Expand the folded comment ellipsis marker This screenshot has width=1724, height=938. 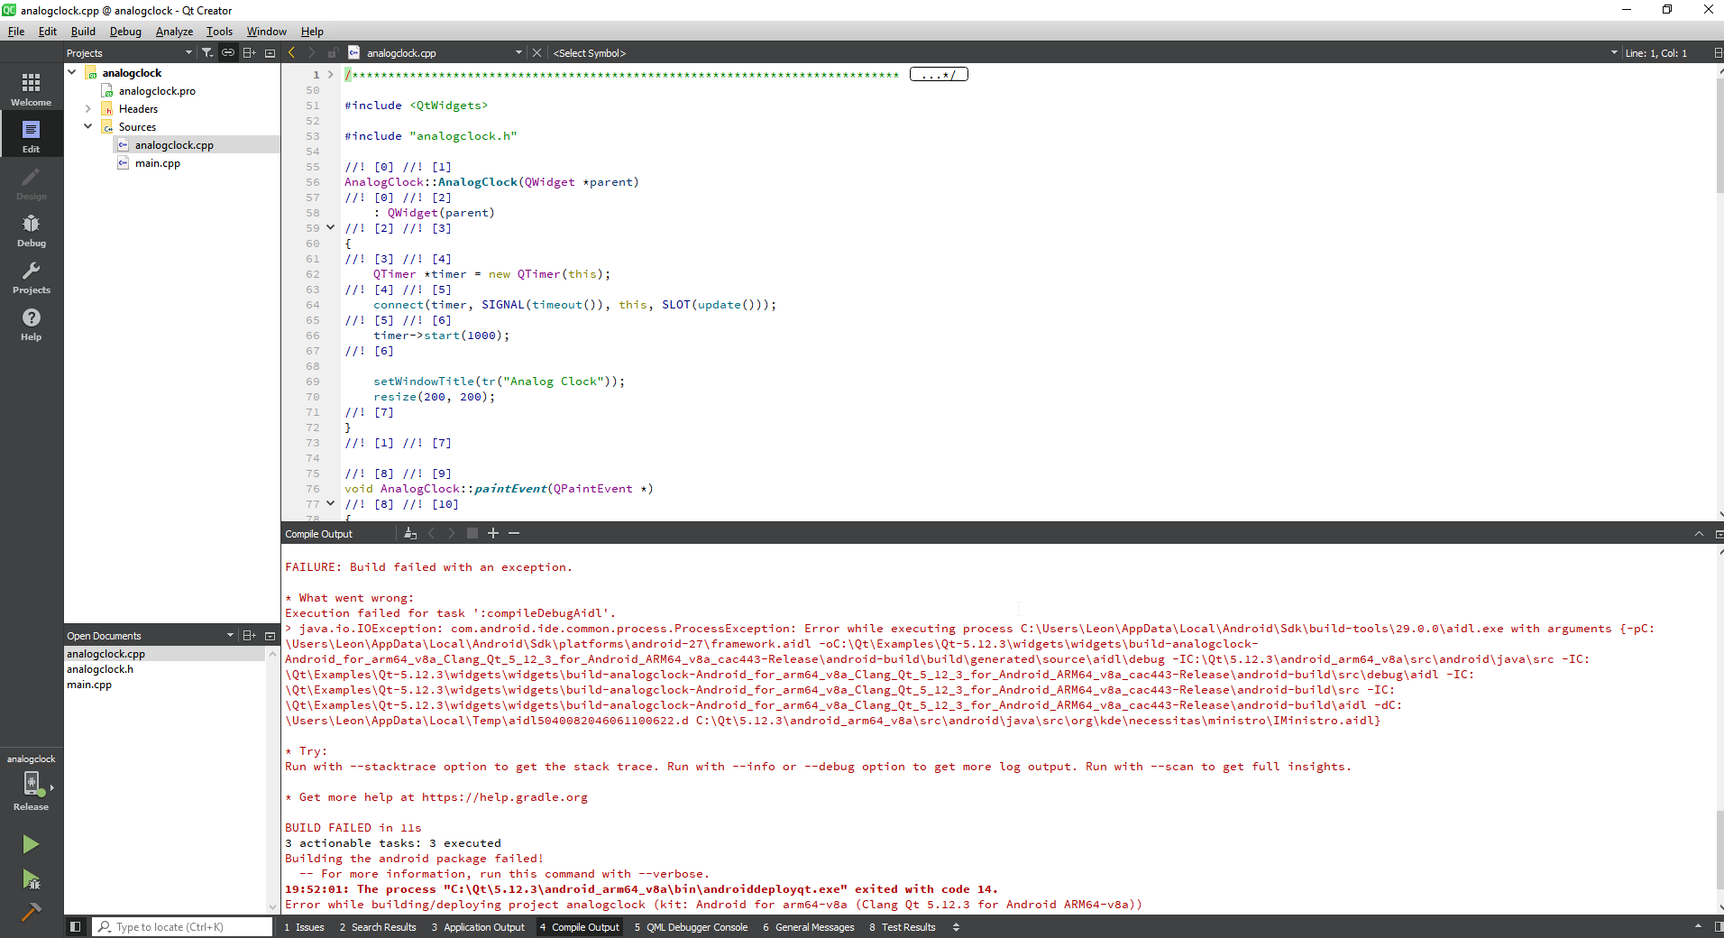(x=939, y=75)
